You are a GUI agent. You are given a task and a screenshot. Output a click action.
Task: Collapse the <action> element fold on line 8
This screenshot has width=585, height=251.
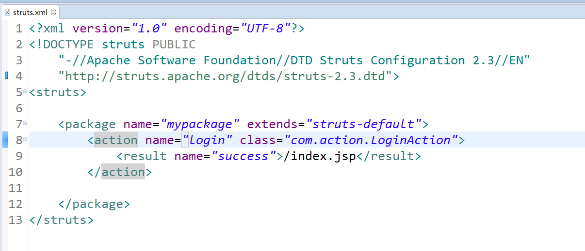(x=25, y=139)
